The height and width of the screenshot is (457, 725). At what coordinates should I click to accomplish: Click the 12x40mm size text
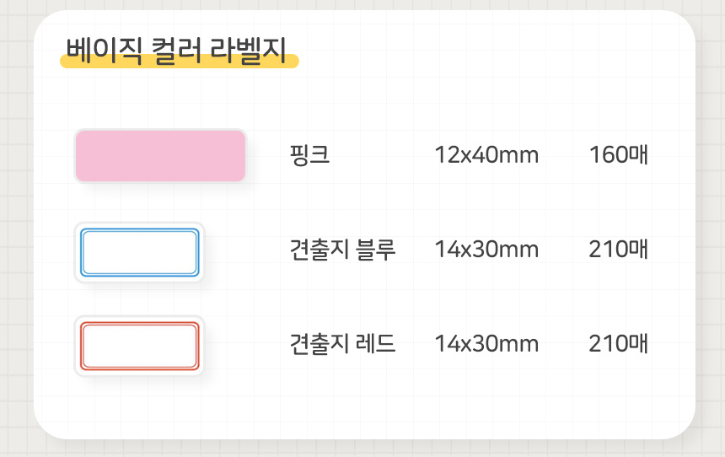(486, 155)
